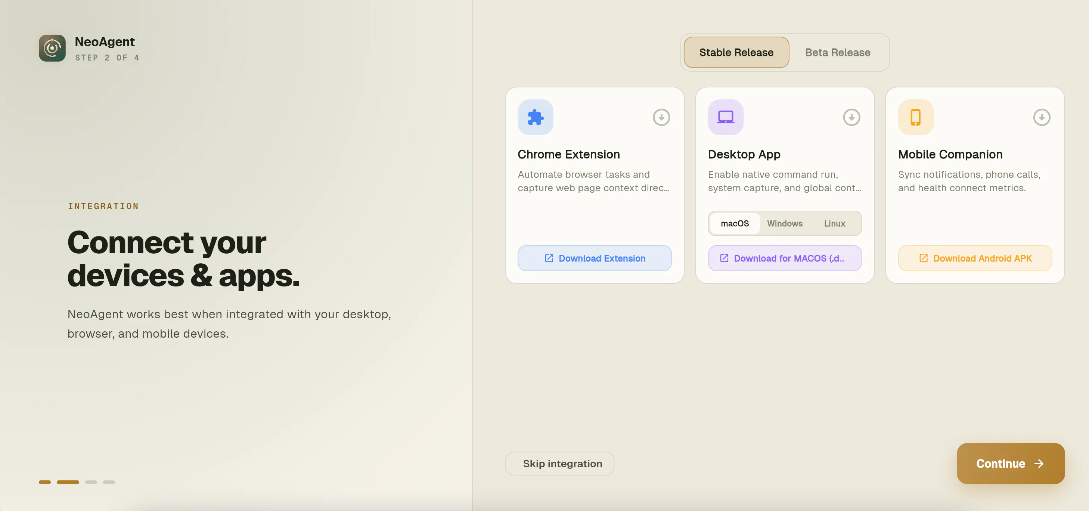1089x511 pixels.
Task: Click the 'Connect your devices & apps.' heading
Action: (183, 258)
